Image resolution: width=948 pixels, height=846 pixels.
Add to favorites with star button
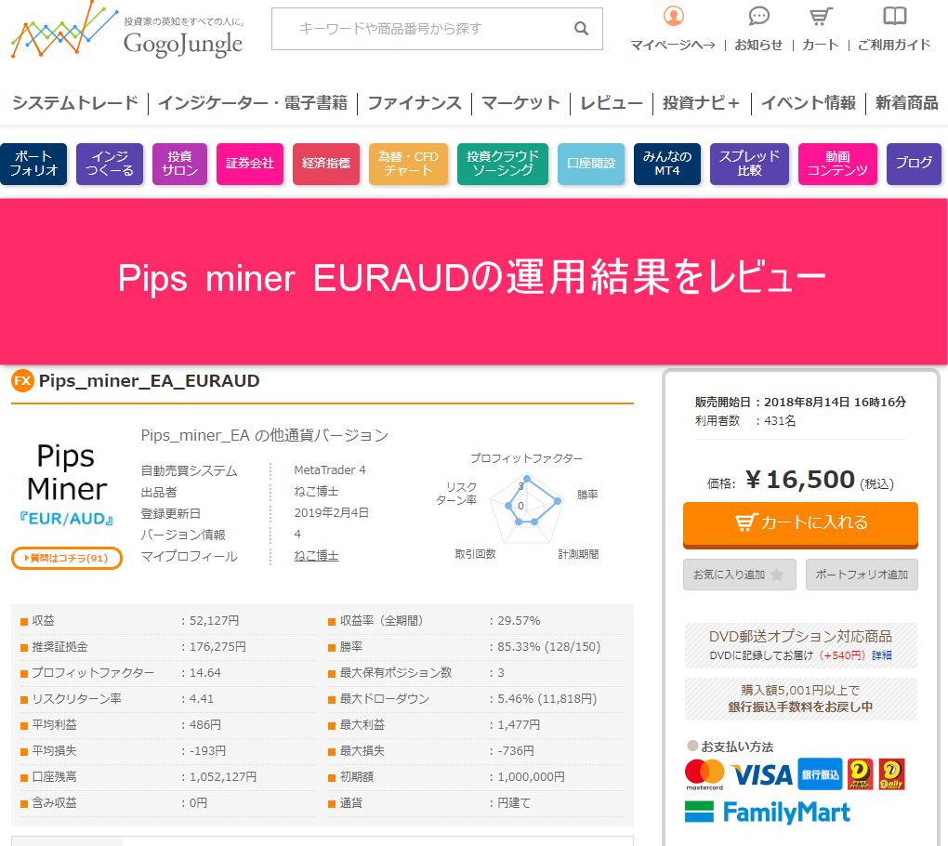coord(740,575)
